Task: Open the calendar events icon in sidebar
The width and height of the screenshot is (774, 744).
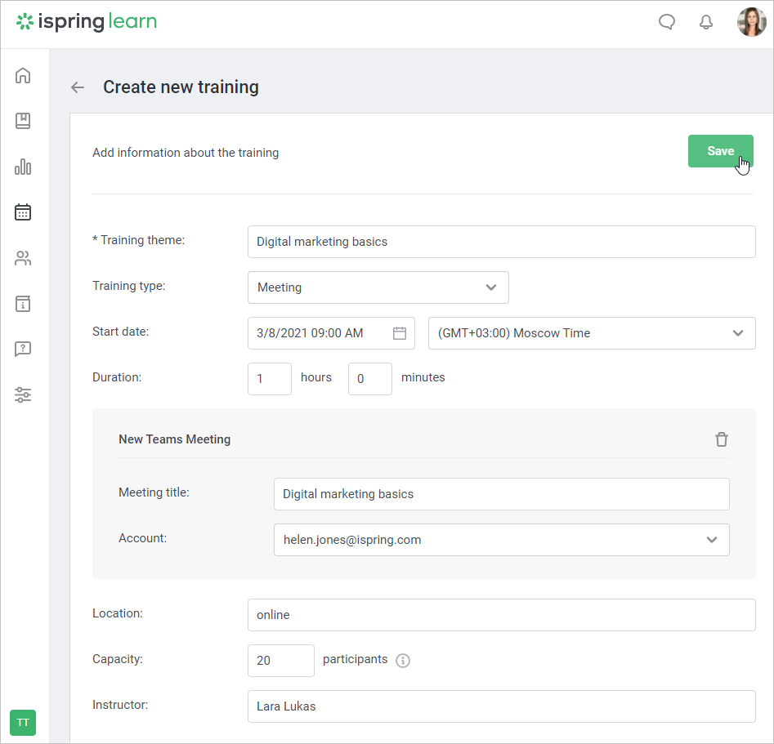Action: [x=23, y=212]
